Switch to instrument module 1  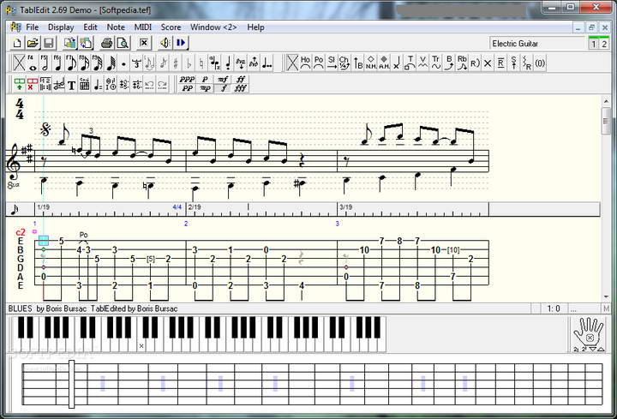click(593, 44)
